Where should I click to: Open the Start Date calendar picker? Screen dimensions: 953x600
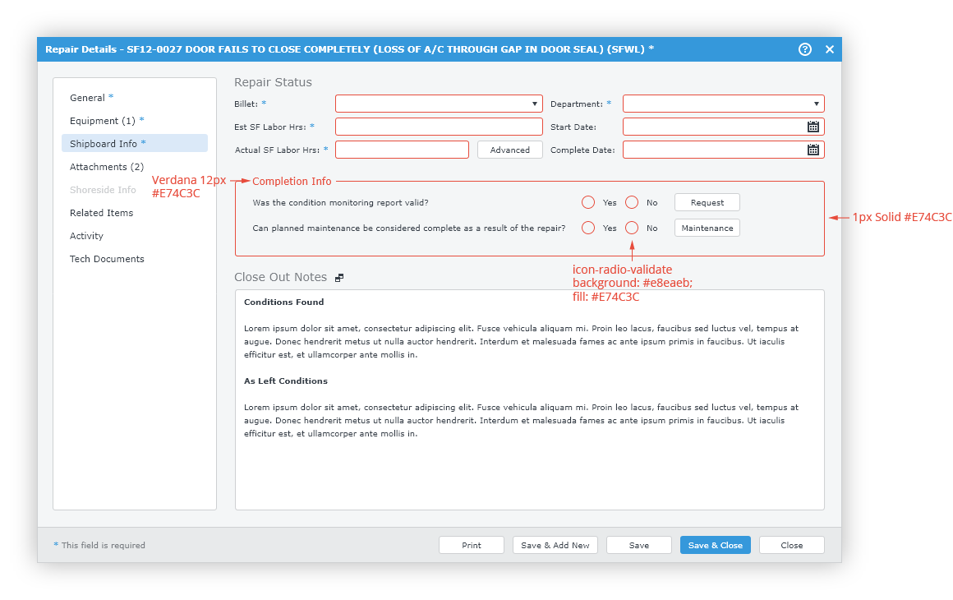(813, 127)
